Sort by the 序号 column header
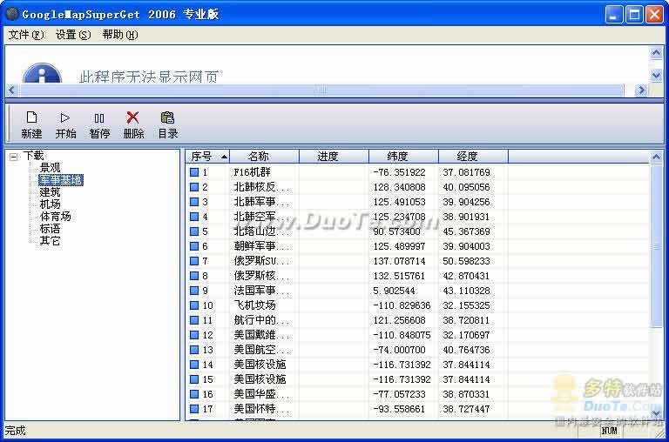This screenshot has width=669, height=442. pos(208,157)
